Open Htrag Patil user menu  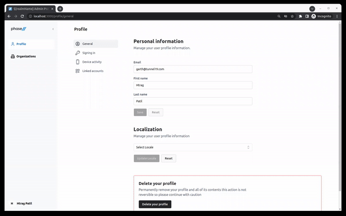click(x=31, y=204)
